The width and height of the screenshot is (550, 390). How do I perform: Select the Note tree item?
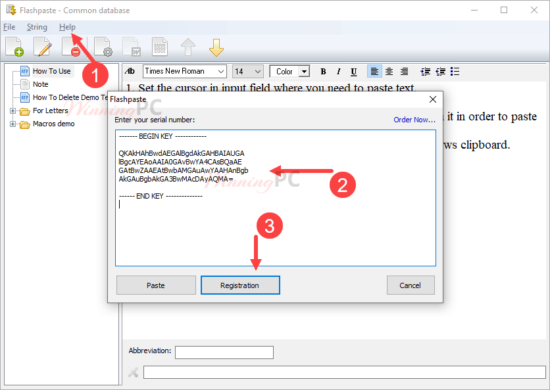tap(40, 84)
